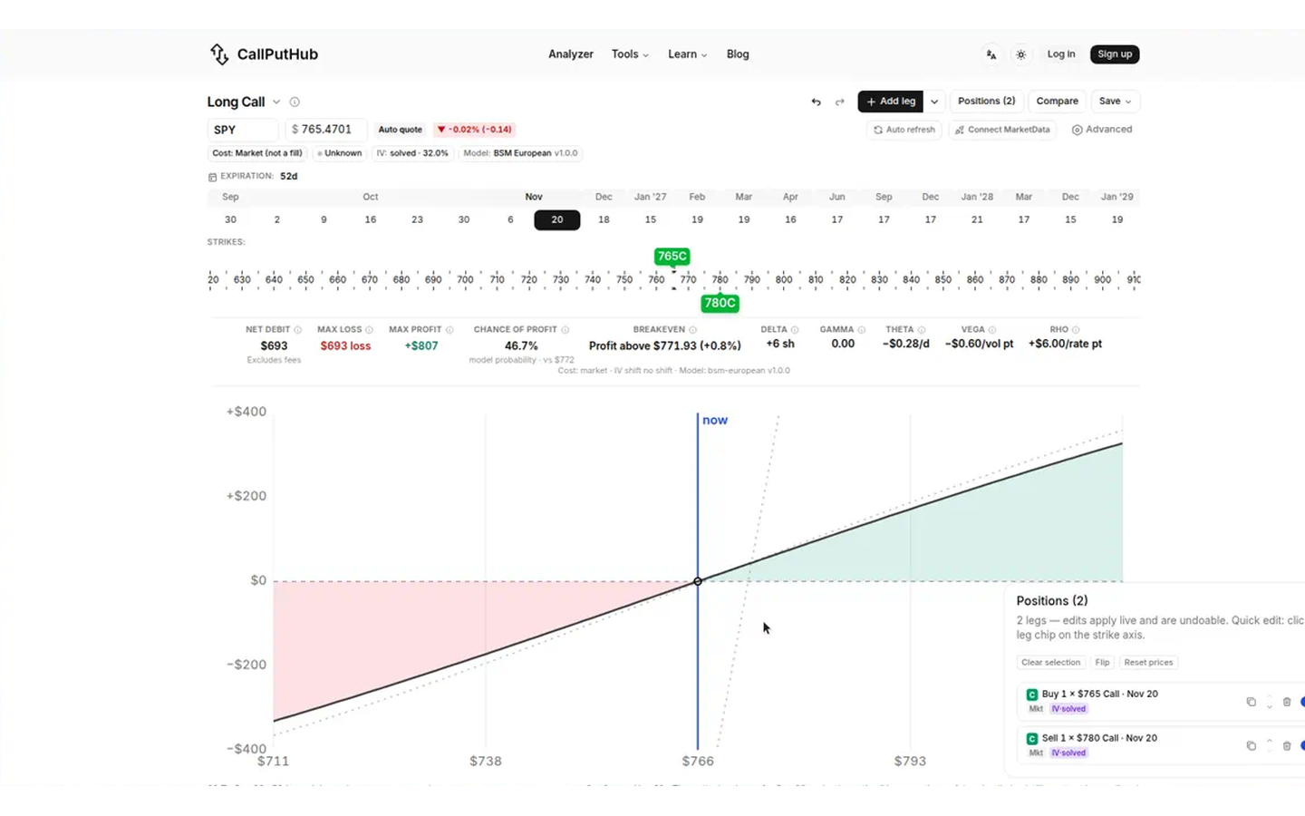The width and height of the screenshot is (1305, 816).
Task: Toggle light/dark theme sun icon
Action: [1020, 54]
